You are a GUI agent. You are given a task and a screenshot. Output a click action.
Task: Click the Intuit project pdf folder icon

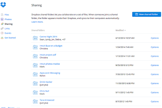35,56
